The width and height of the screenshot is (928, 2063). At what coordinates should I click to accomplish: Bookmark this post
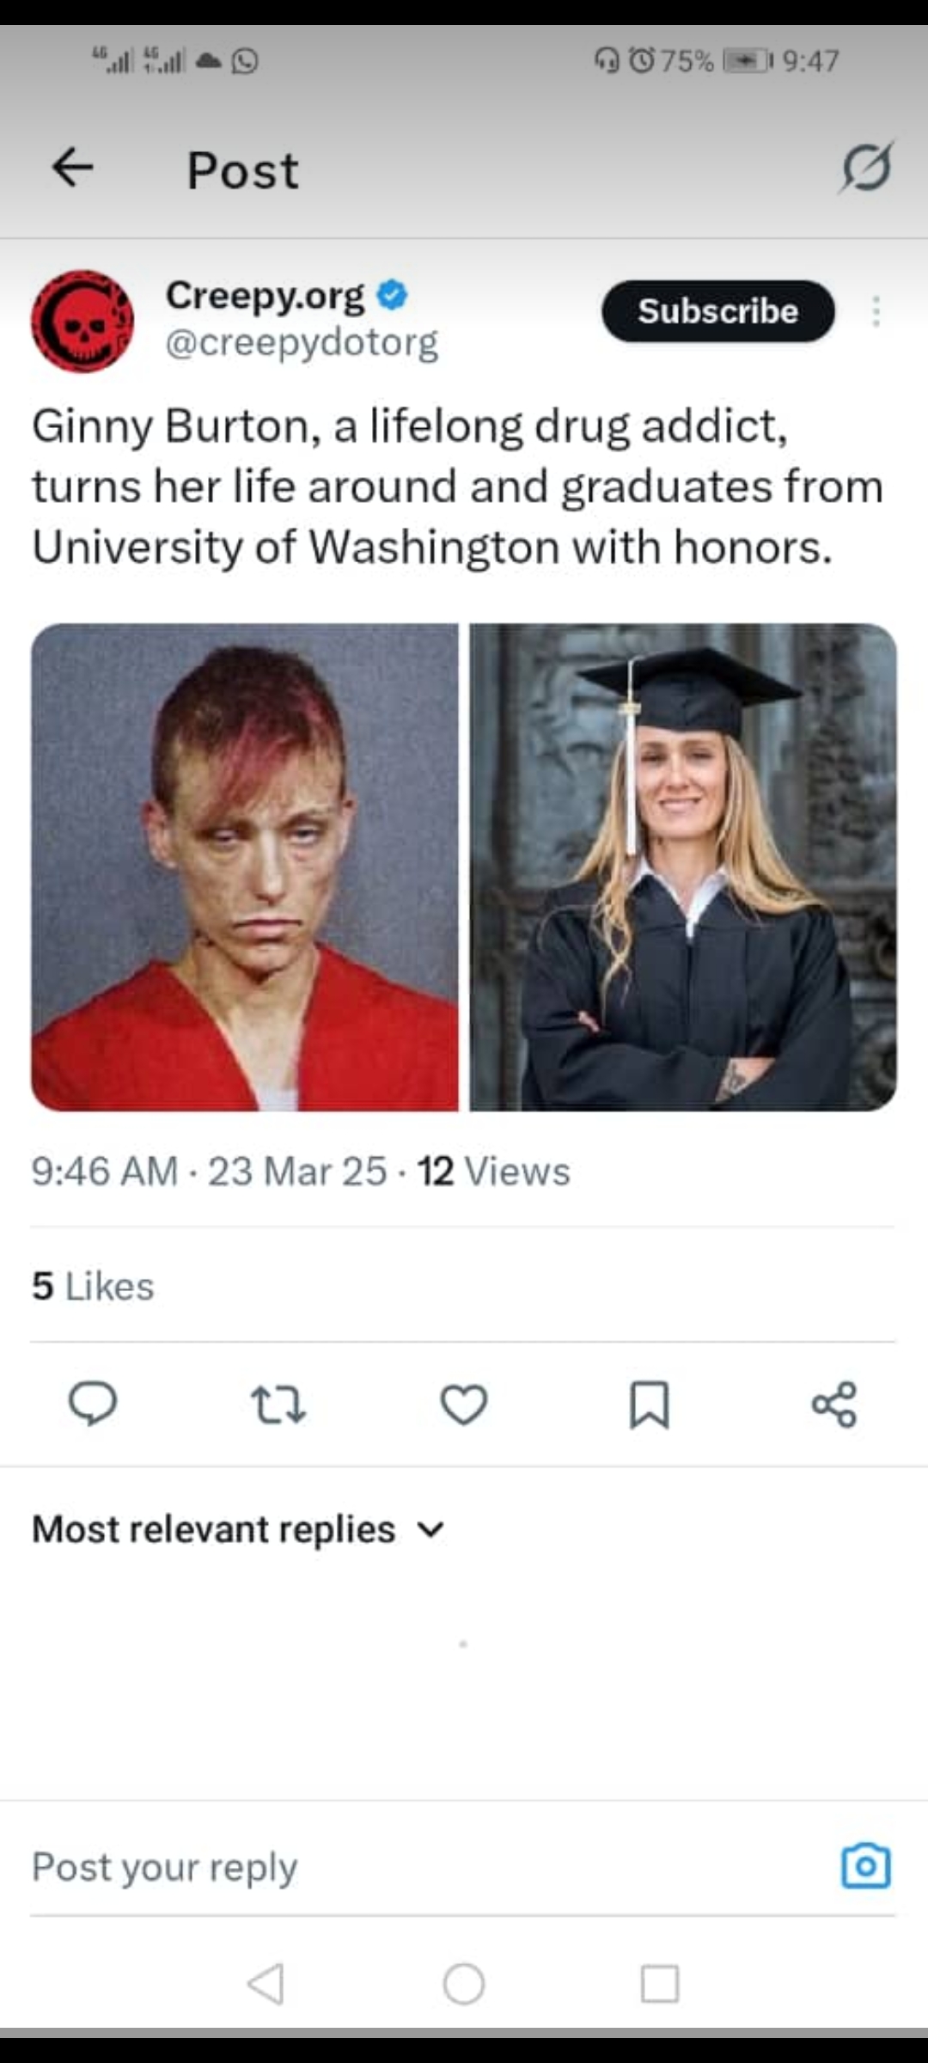[650, 1405]
